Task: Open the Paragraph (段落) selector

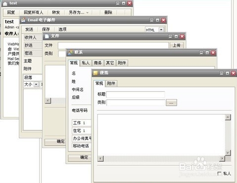Action: [x=33, y=77]
